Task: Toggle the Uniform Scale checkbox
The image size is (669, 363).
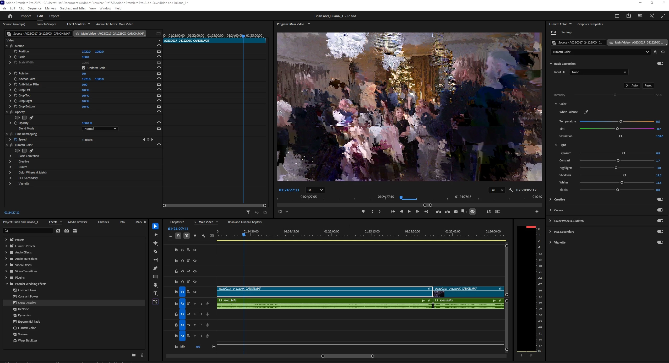Action: coord(84,68)
